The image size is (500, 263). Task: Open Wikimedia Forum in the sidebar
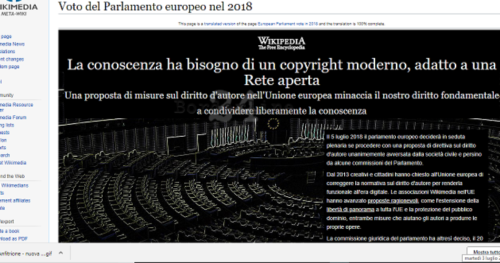pos(14,117)
